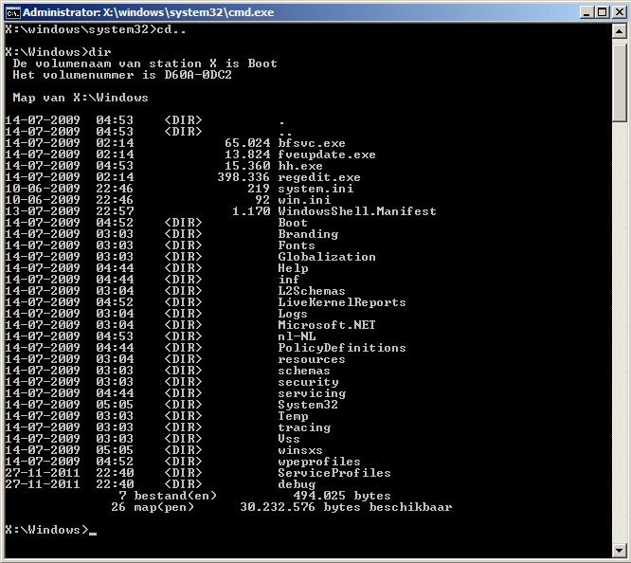Click the System32 directory name
The width and height of the screenshot is (631, 563).
click(x=308, y=405)
